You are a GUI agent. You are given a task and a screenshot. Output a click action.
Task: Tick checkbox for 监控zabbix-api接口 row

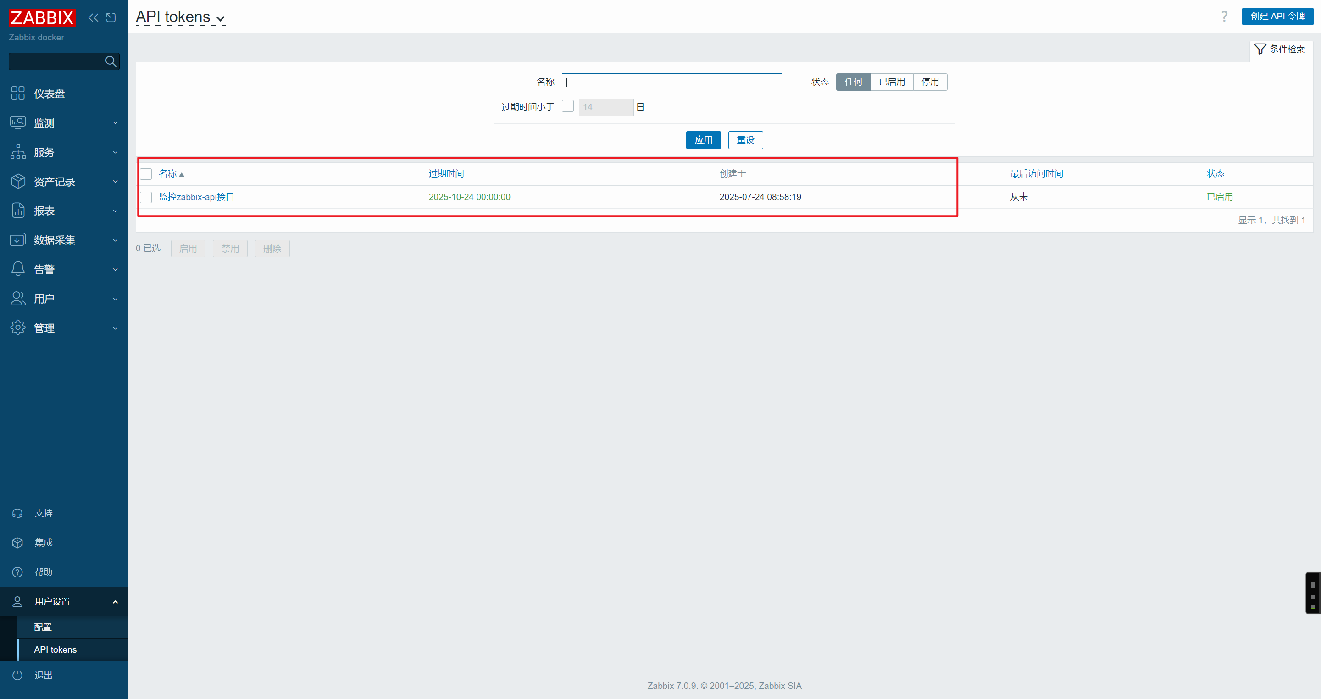click(146, 197)
